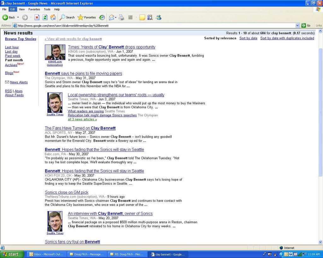Click the Back navigation button

click(x=9, y=17)
